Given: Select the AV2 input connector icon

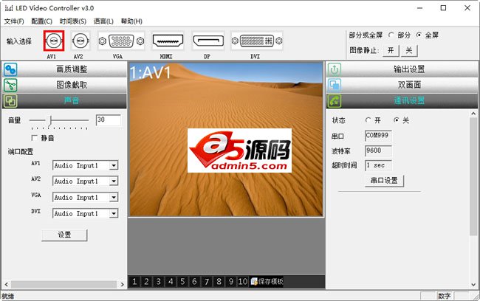Looking at the screenshot, I should [x=80, y=41].
